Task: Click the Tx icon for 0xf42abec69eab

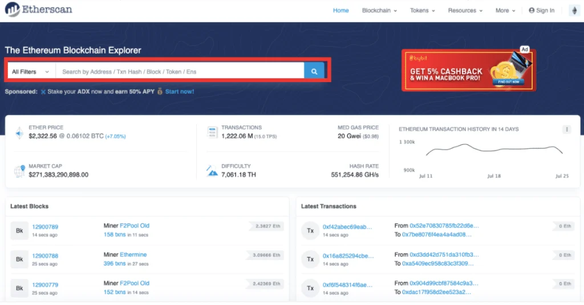Action: point(310,230)
